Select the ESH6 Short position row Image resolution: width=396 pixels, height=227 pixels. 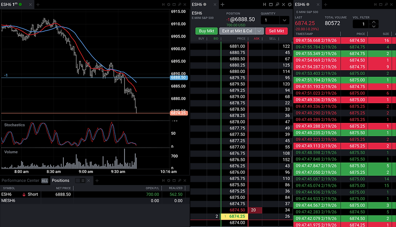[x=95, y=194]
